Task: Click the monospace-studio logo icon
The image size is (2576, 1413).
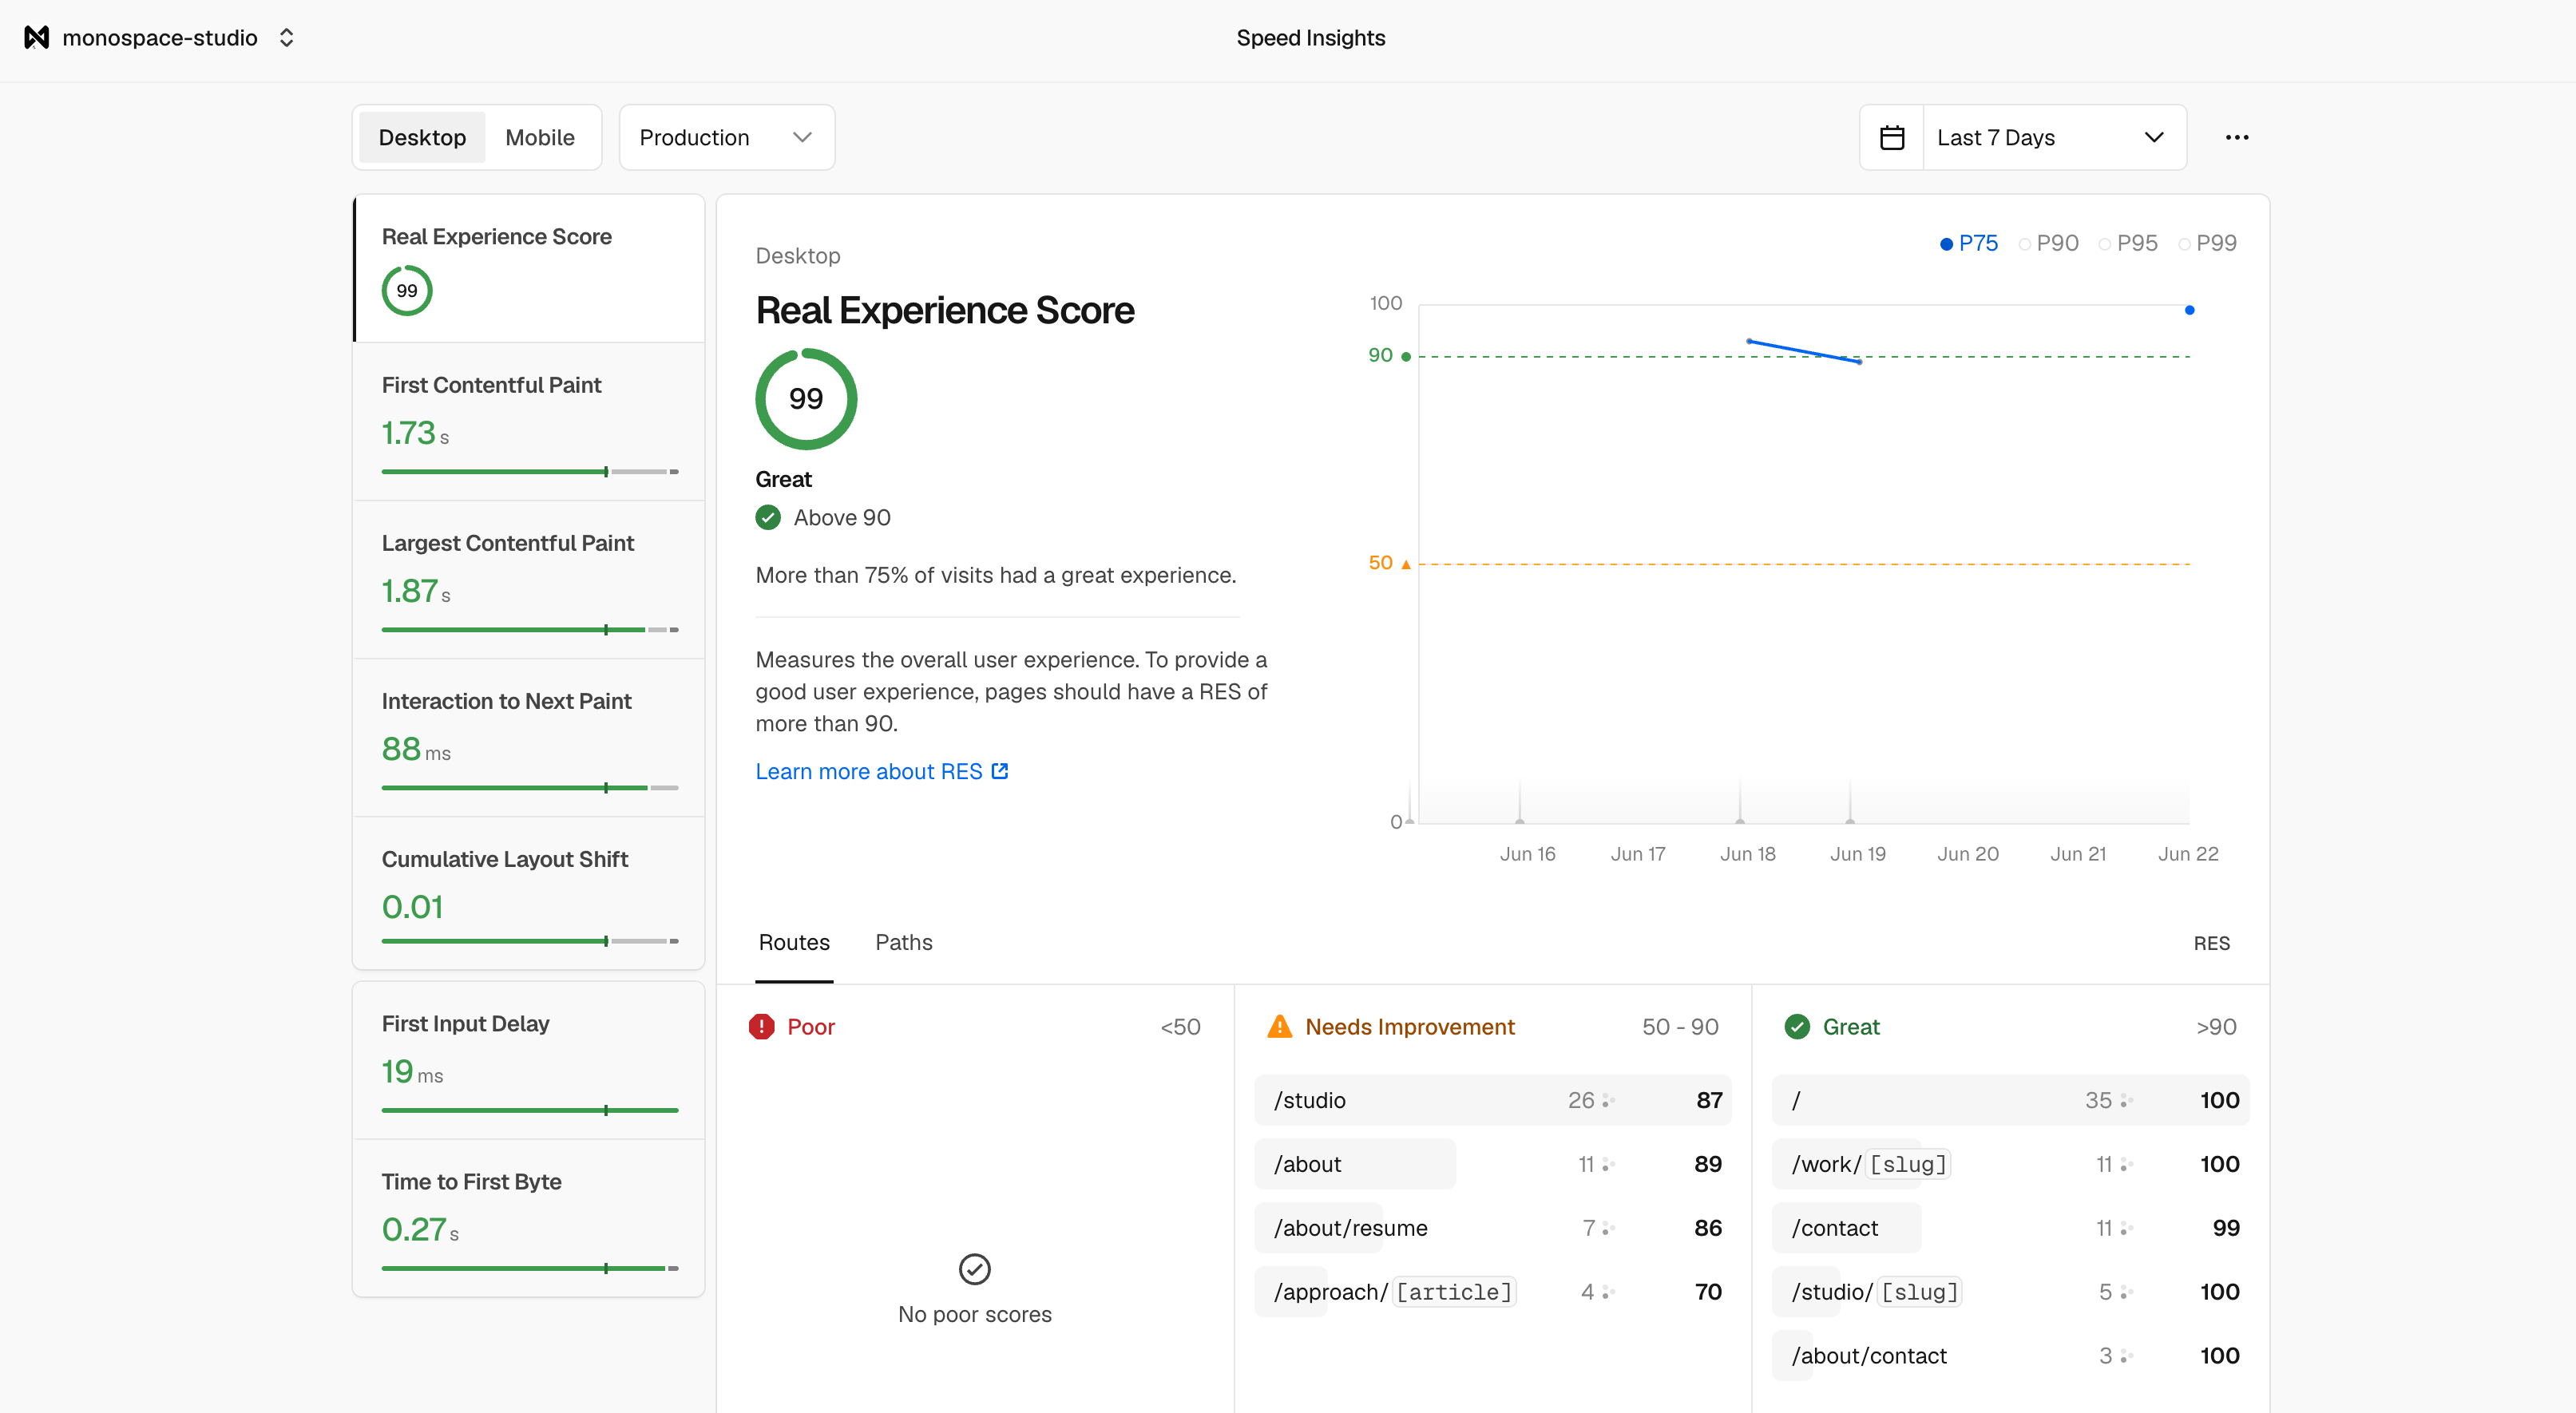Action: coord(37,38)
